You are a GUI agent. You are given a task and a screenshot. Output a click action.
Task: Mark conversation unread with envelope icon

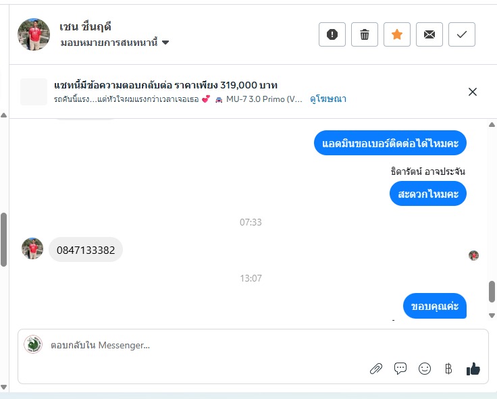click(429, 34)
